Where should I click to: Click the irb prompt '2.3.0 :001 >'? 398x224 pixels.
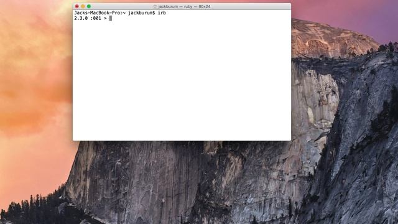90,18
